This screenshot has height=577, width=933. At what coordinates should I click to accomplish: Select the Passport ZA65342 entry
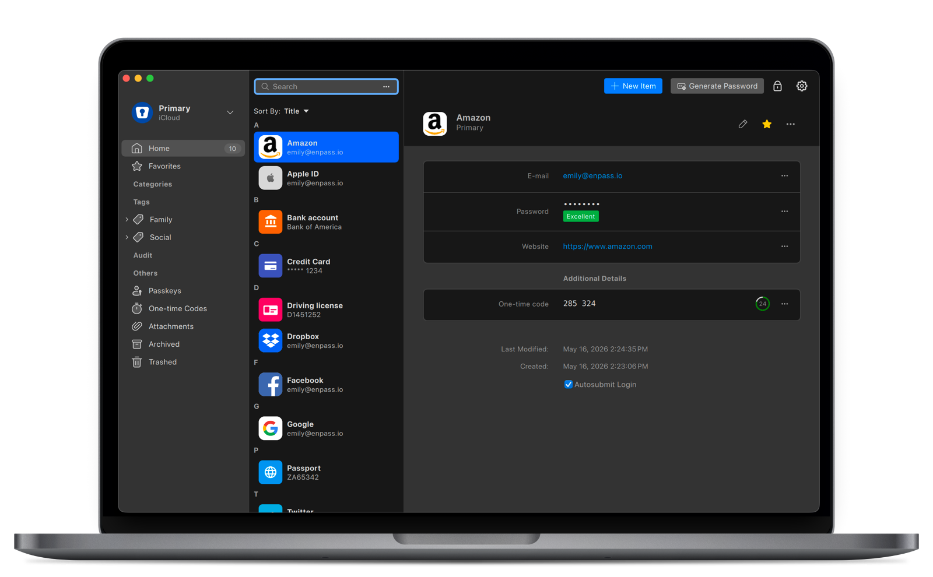[x=326, y=472]
